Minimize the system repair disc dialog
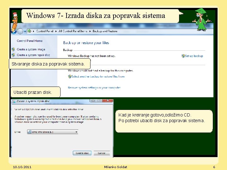This screenshot has width=227, height=170. (x=93, y=100)
